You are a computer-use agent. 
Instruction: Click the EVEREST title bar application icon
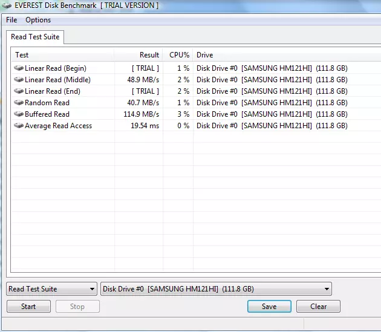[x=7, y=5]
